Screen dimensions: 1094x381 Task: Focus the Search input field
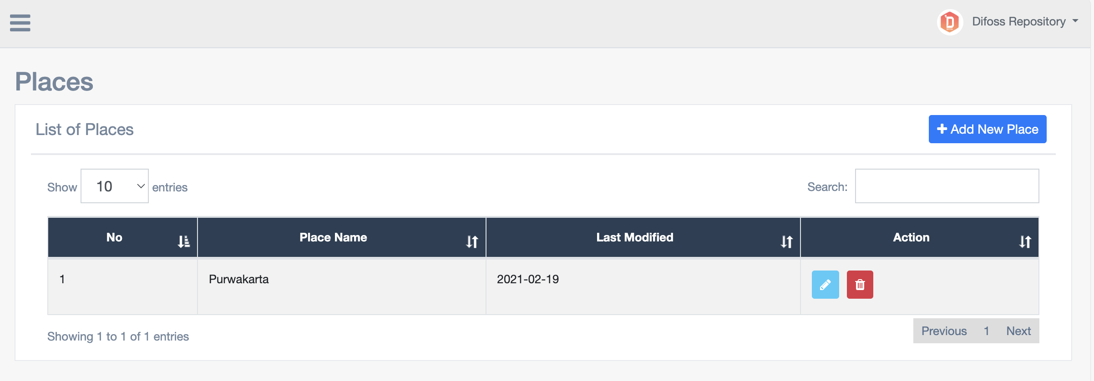[947, 186]
